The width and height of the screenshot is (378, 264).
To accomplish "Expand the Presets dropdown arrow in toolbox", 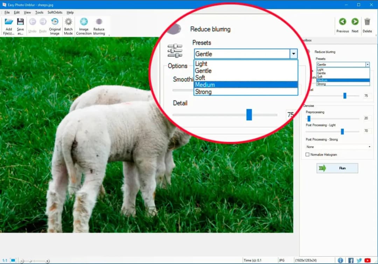I will [367, 64].
